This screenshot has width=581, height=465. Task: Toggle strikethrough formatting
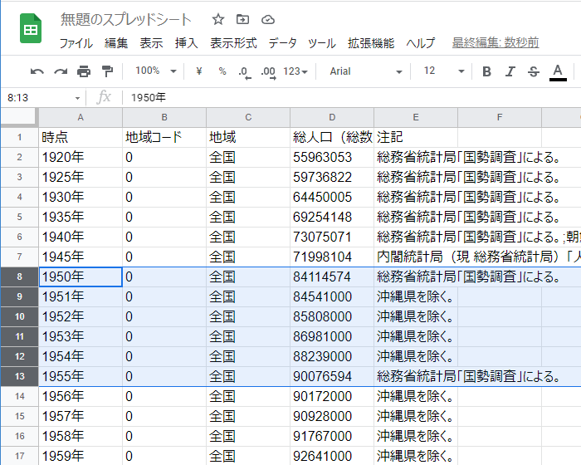tap(534, 71)
